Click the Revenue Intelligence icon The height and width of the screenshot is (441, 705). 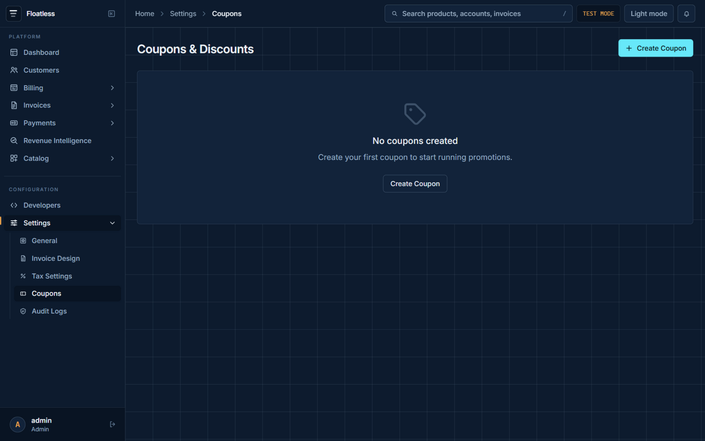pos(14,141)
